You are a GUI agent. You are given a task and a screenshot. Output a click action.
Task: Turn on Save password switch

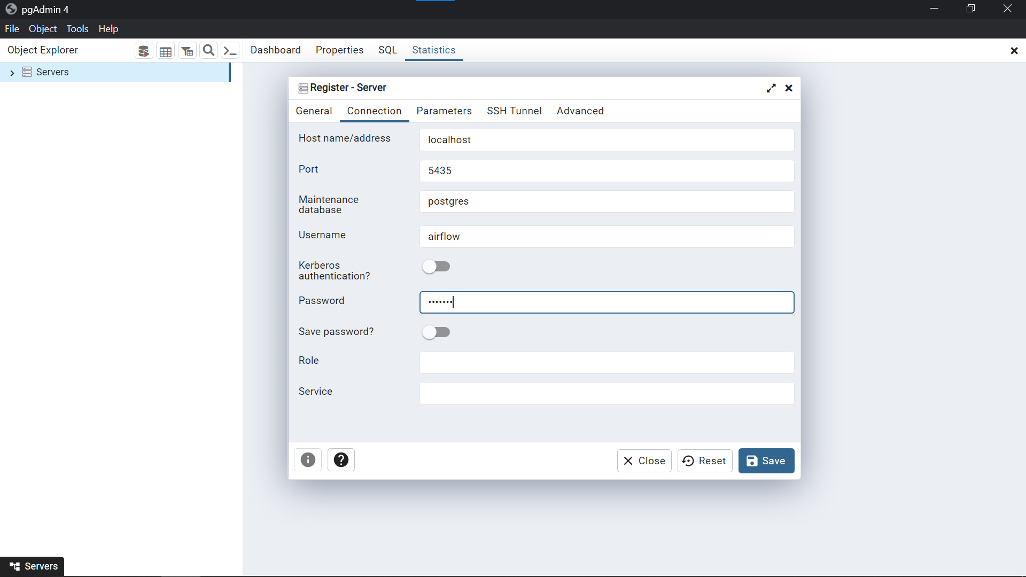pyautogui.click(x=436, y=332)
